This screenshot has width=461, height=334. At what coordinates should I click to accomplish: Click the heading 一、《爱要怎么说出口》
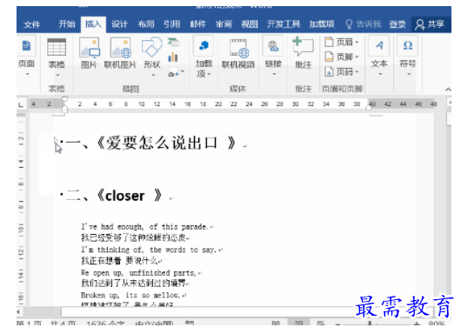[x=150, y=144]
